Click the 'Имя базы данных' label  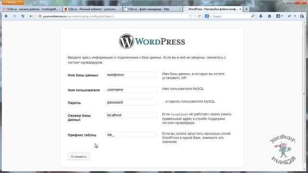coord(83,75)
